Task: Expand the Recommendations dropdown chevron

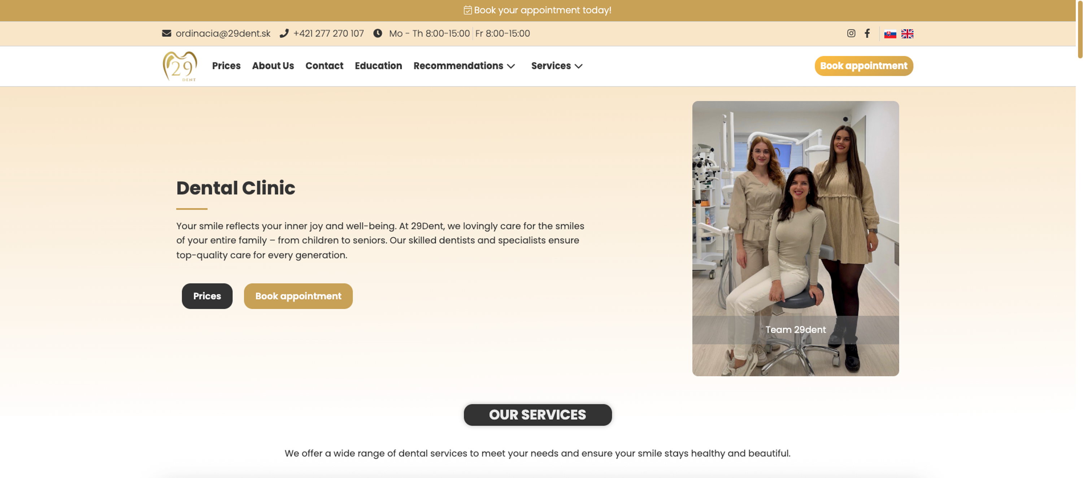Action: [511, 66]
